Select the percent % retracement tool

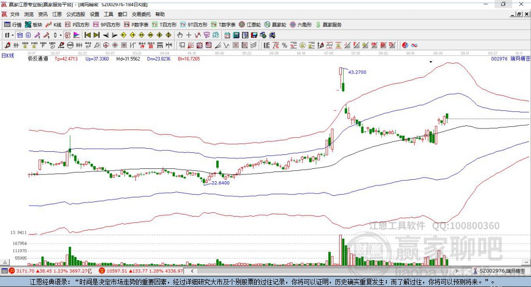285,46
